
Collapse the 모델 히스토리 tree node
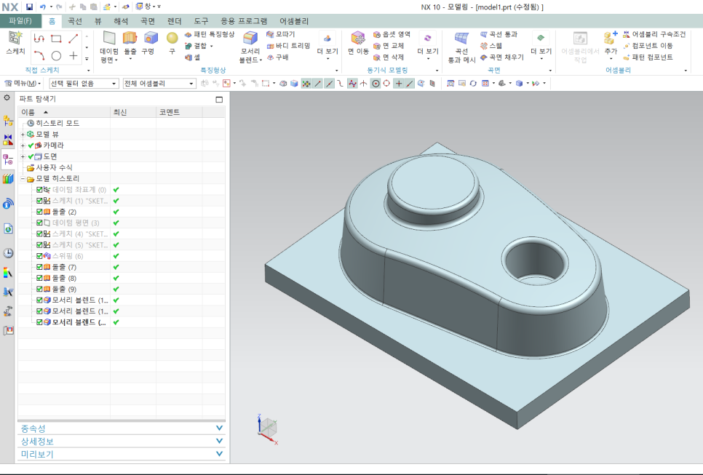pyautogui.click(x=23, y=179)
